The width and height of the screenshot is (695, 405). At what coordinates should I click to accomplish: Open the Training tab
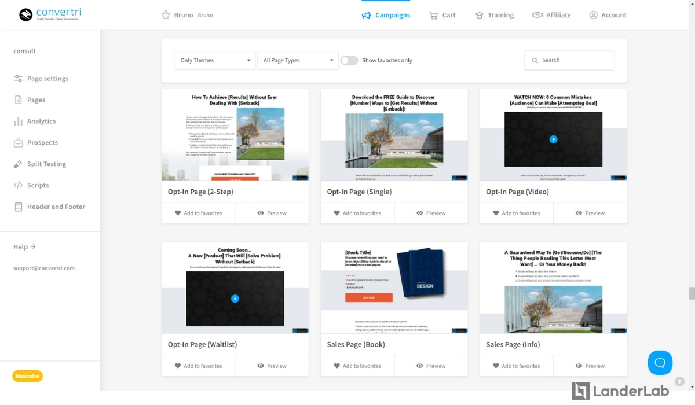click(x=494, y=15)
